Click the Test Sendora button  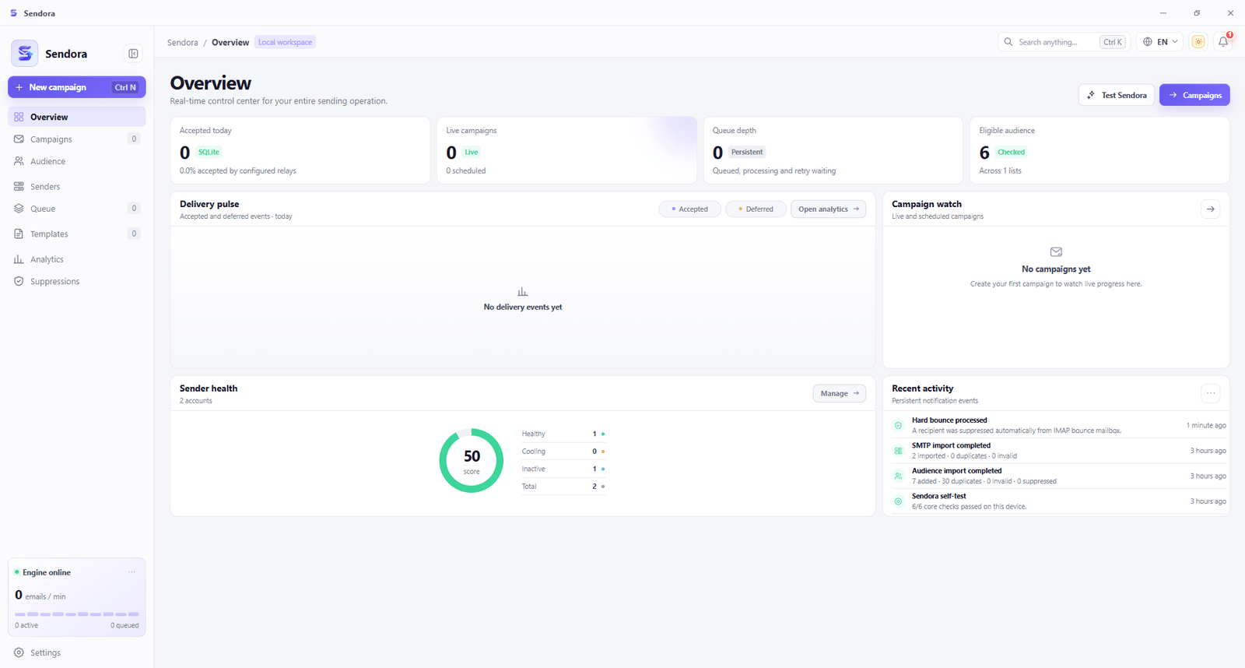[1117, 95]
